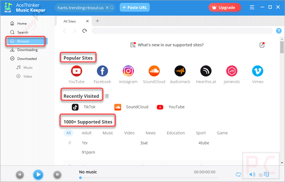Clear the search box text
Image resolution: width=285 pixels, height=182 pixels.
107,7
